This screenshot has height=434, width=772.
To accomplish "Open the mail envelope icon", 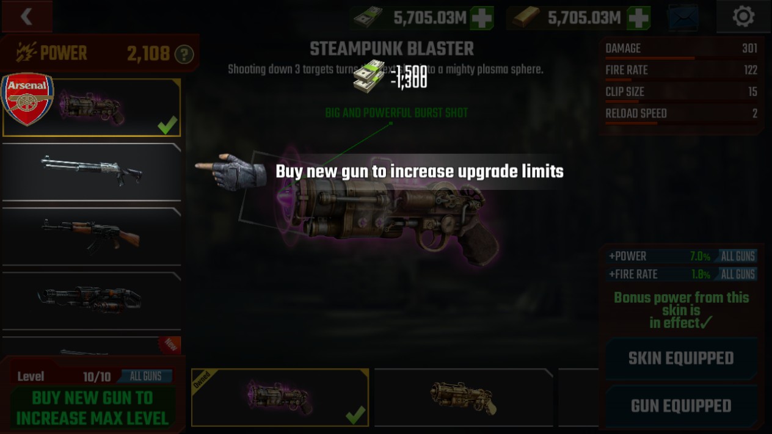I will (x=683, y=18).
